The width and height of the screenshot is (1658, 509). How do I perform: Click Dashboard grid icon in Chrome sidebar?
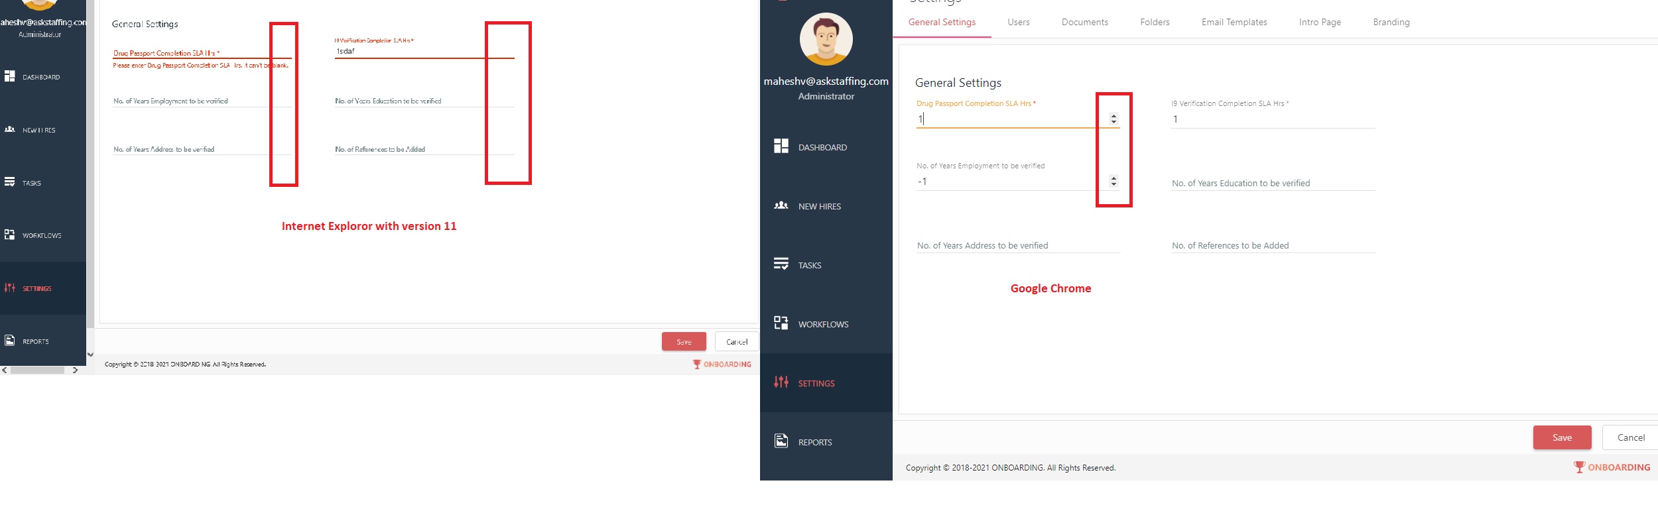781,146
